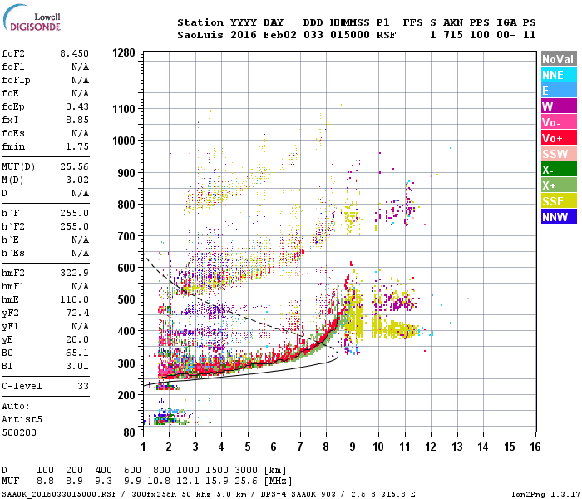Click the 8 MHz frequency axis label

326,447
